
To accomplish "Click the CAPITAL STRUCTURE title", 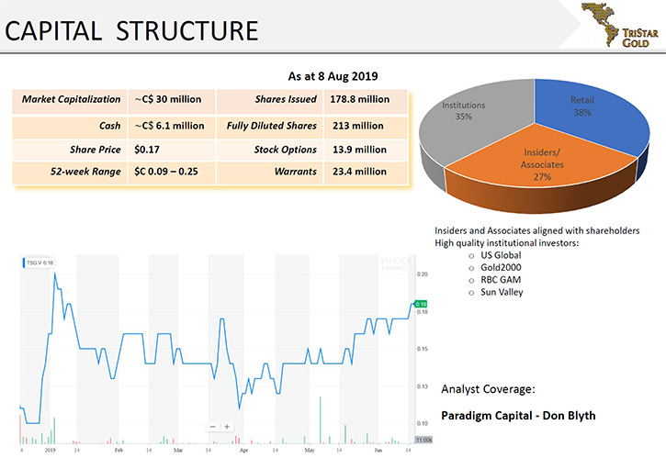I will pyautogui.click(x=131, y=30).
